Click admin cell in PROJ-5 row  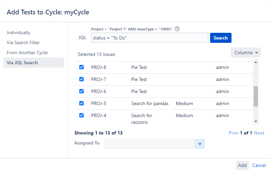(x=222, y=103)
